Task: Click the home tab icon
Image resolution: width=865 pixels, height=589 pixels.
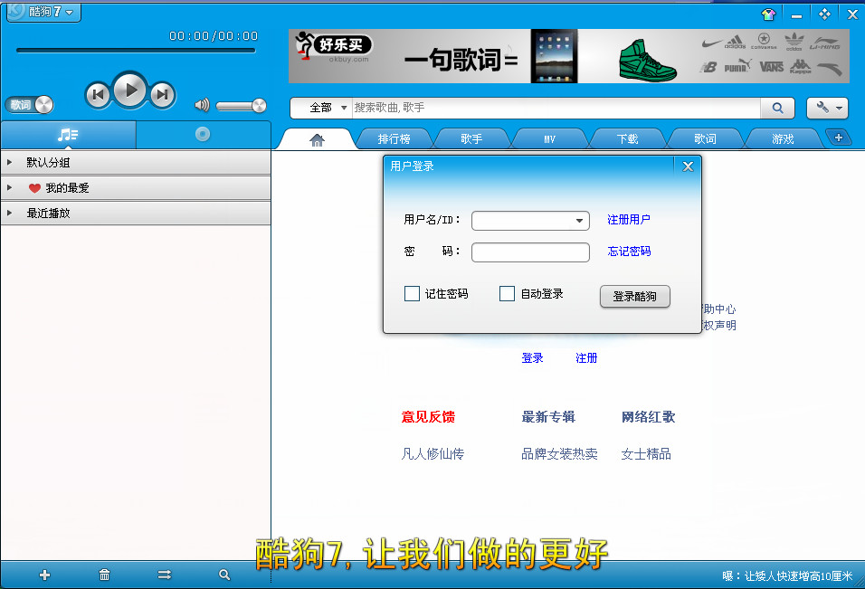Action: 317,139
